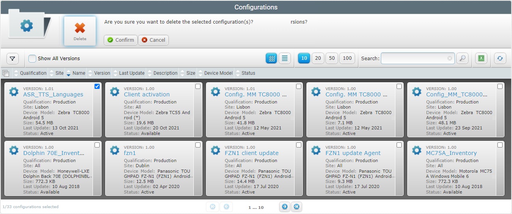This screenshot has height=214, width=512.
Task: Click gear icon on Dolphin 70E card
Action: click(14, 150)
